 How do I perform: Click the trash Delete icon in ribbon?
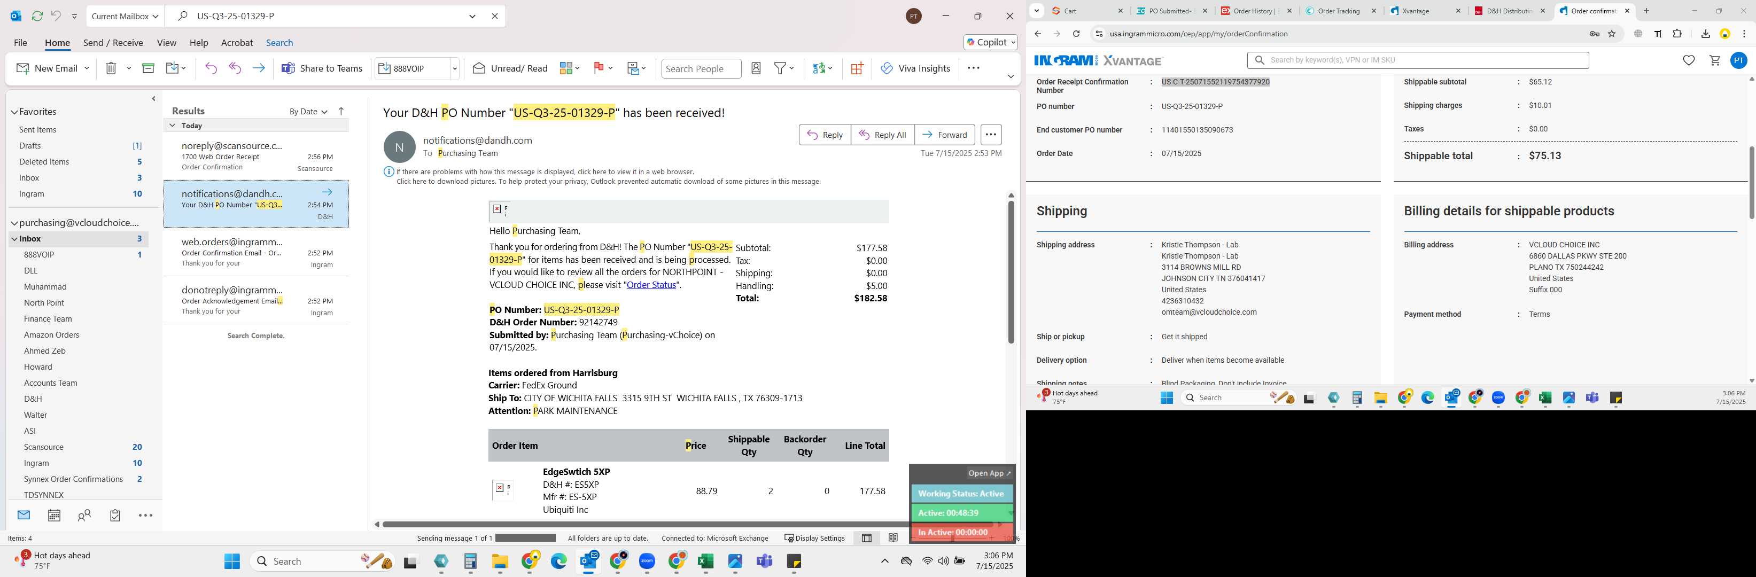[x=111, y=68]
